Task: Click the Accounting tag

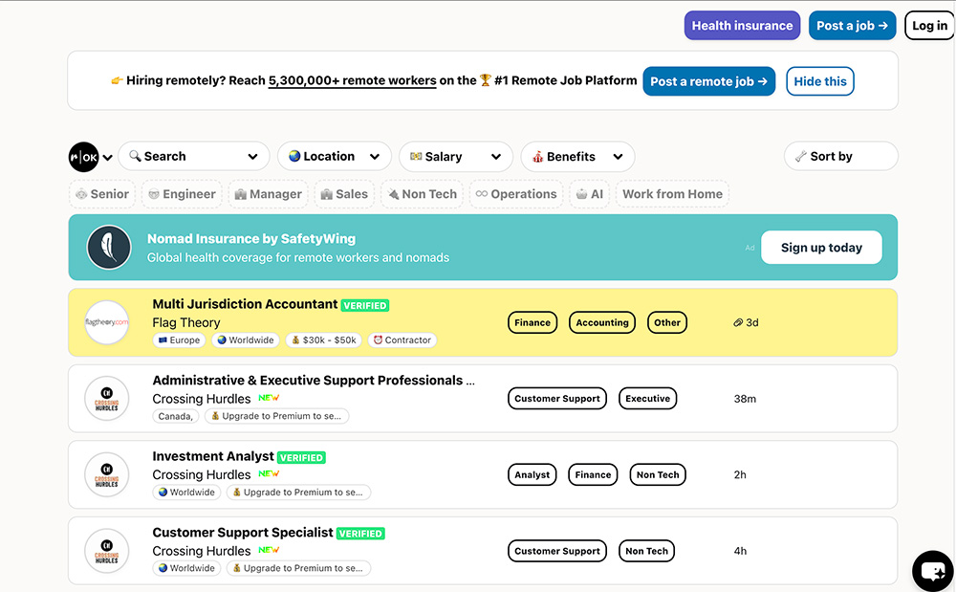Action: [x=602, y=322]
